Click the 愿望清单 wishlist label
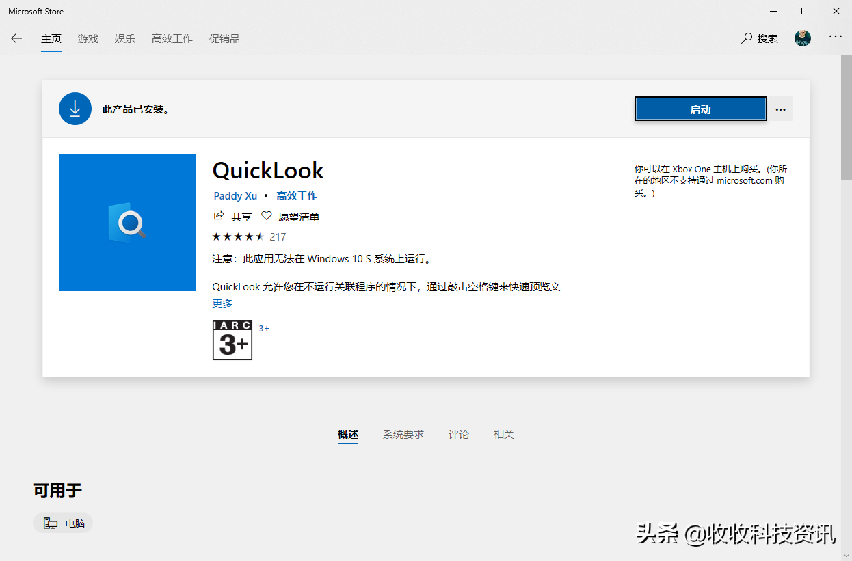This screenshot has height=561, width=852. pos(299,217)
